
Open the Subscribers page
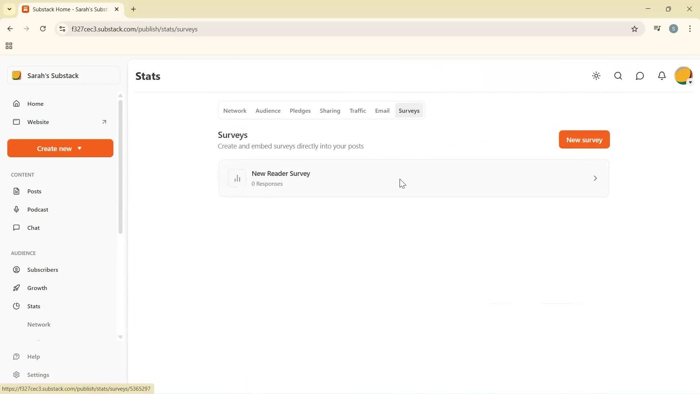pos(43,270)
